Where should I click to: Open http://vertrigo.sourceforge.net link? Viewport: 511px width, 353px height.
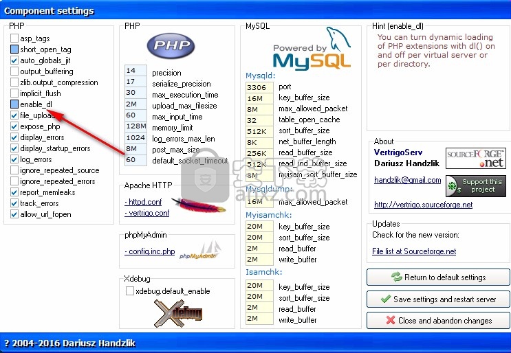click(424, 205)
